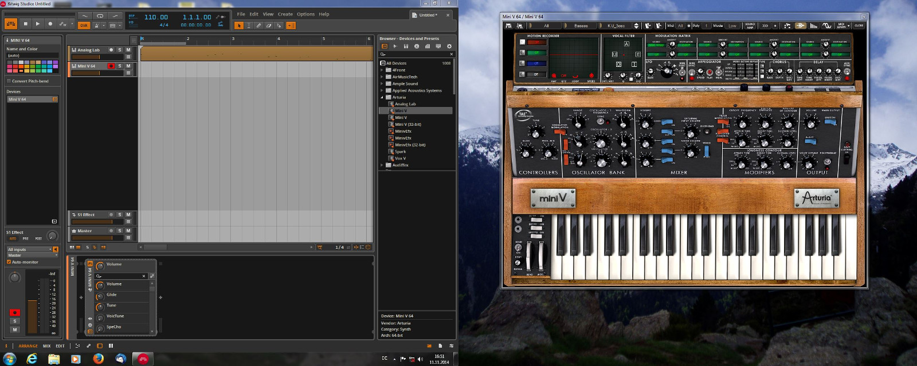
Task: Open the File menu
Action: (241, 14)
